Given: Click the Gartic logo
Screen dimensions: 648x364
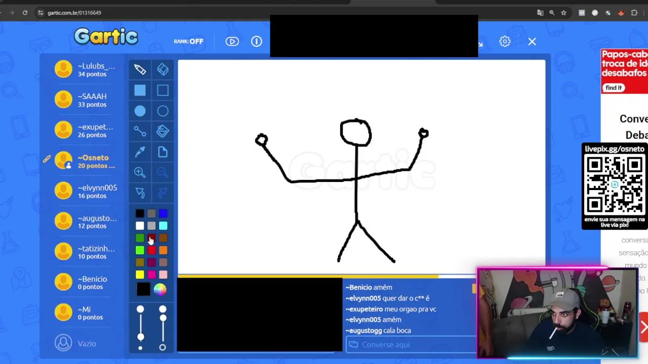Looking at the screenshot, I should pyautogui.click(x=106, y=36).
